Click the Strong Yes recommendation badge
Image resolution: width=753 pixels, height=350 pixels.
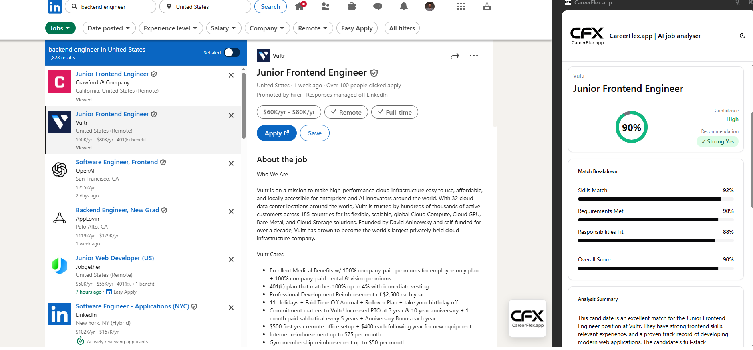pos(718,141)
